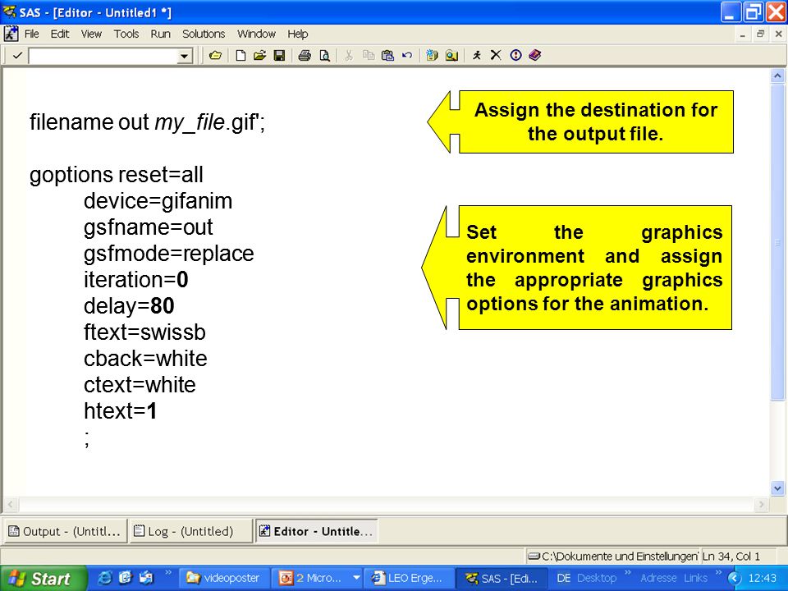
Task: Click the Paste clipboard icon
Action: pyautogui.click(x=387, y=55)
